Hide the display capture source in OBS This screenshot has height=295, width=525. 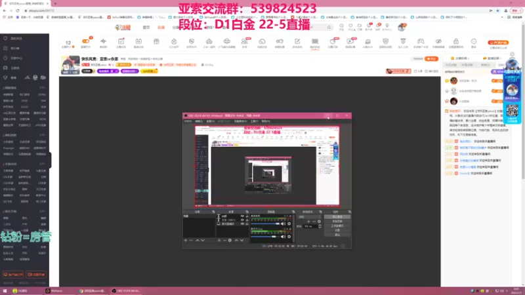(x=242, y=224)
